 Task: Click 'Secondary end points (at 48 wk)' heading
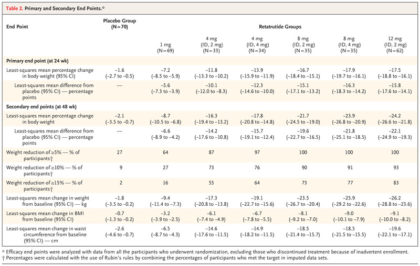pos(41,107)
